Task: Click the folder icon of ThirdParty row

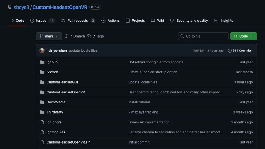Action: (42, 112)
